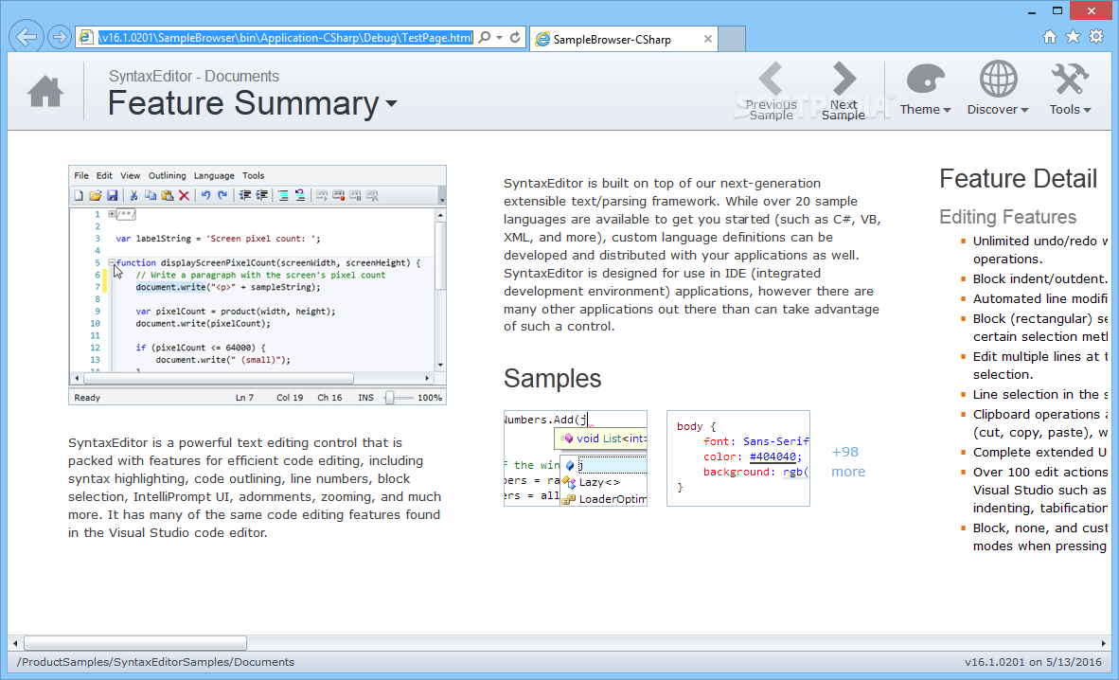The image size is (1119, 680).
Task: Click the editor's vertical scrollbar thumb
Action: (x=440, y=256)
